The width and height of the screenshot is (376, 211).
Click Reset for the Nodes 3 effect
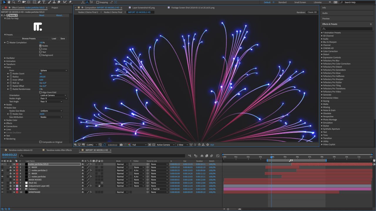point(42,15)
